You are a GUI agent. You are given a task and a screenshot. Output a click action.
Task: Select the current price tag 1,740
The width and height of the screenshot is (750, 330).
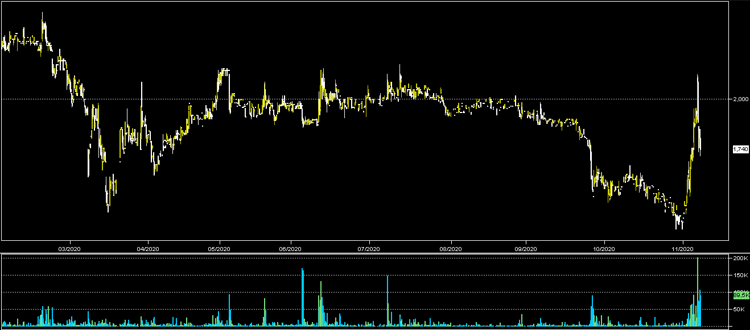pos(740,149)
